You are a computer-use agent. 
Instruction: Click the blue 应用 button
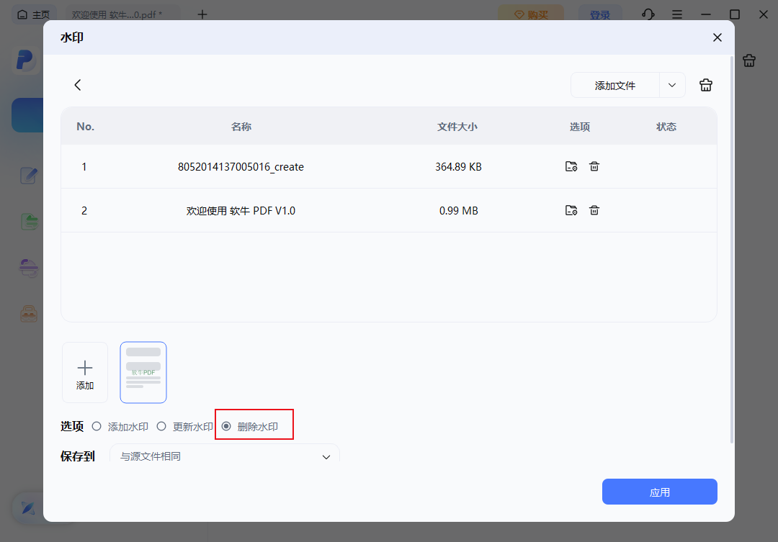[x=659, y=492]
